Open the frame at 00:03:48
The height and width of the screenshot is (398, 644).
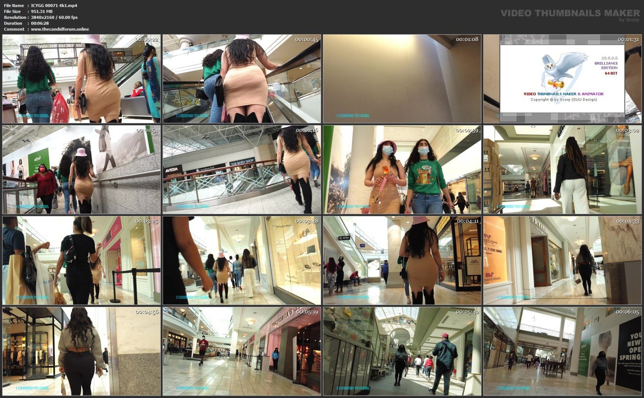click(242, 261)
